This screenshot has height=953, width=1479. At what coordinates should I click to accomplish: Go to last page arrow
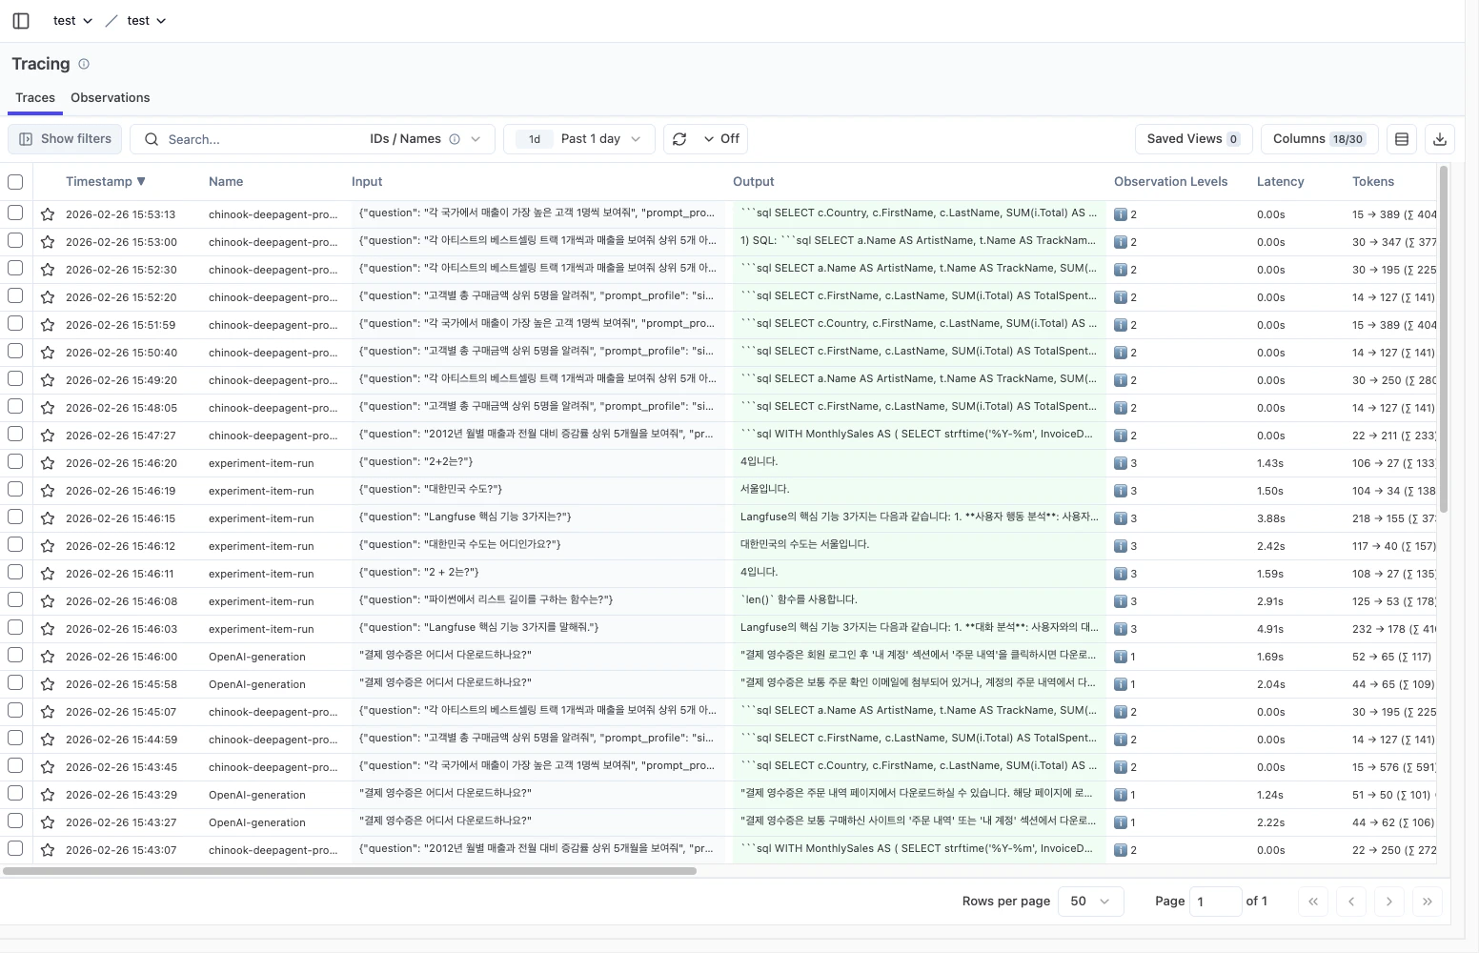point(1428,902)
